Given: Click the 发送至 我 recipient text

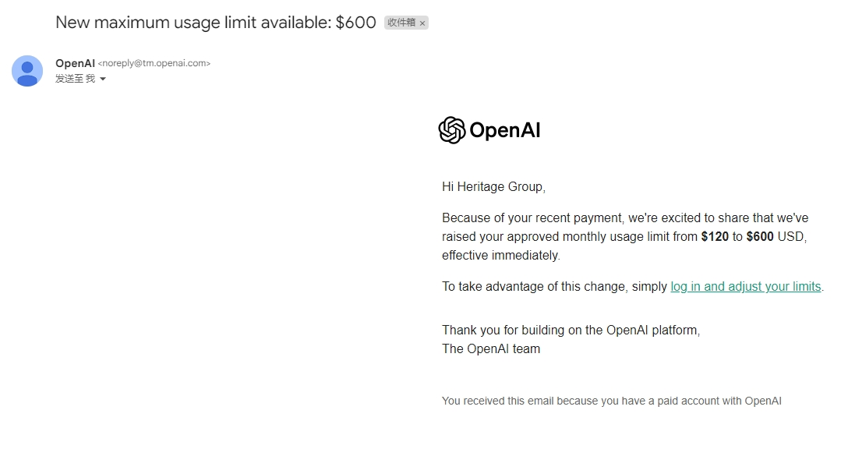Looking at the screenshot, I should click(75, 79).
